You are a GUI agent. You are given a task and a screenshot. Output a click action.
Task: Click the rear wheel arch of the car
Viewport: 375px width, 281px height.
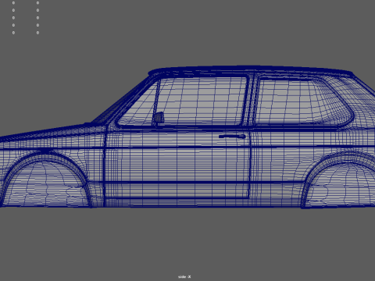point(338,181)
